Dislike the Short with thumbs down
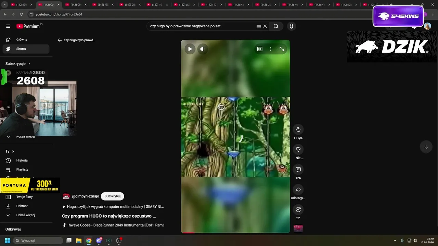The image size is (438, 246). [x=298, y=149]
